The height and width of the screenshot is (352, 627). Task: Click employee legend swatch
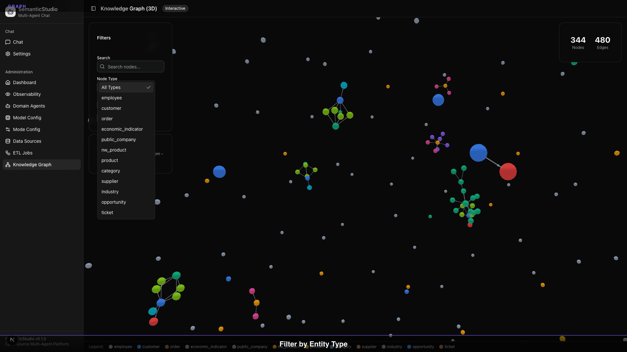(x=111, y=347)
